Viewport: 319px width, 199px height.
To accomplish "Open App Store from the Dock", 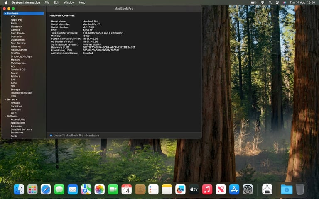I will pos(234,189).
